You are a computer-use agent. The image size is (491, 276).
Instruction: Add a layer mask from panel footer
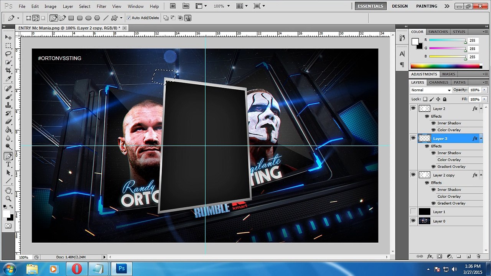click(440, 256)
